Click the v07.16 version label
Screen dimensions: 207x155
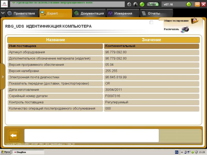pyautogui.click(x=168, y=4)
